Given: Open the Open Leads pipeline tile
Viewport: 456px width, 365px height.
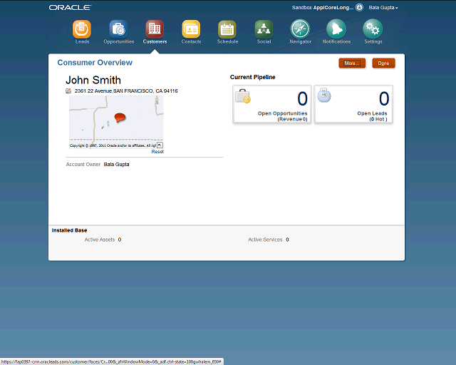Looking at the screenshot, I should pos(353,104).
